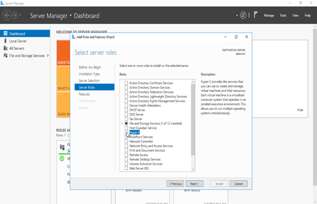Check Active Directory Domain Services
317x204 pixels.
click(x=126, y=87)
